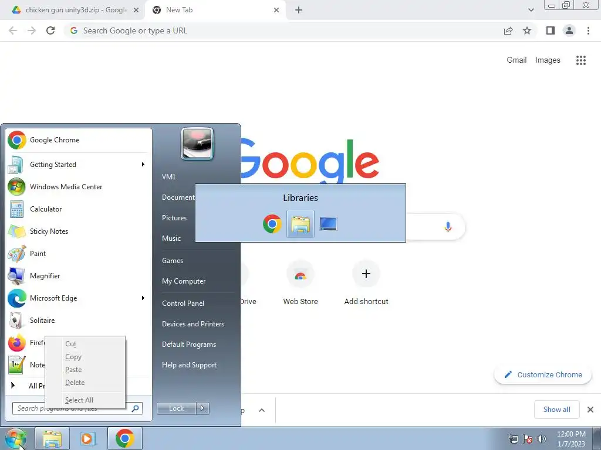
Task: Open shutdown options arrow beside Lock
Action: [202, 408]
